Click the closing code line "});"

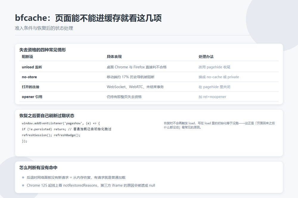point(24,141)
